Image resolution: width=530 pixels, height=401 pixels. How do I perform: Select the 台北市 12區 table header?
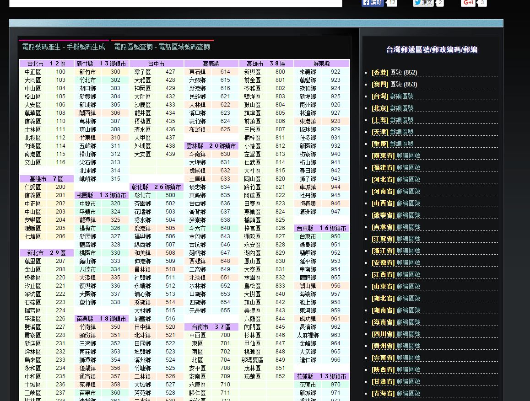[x=46, y=64]
